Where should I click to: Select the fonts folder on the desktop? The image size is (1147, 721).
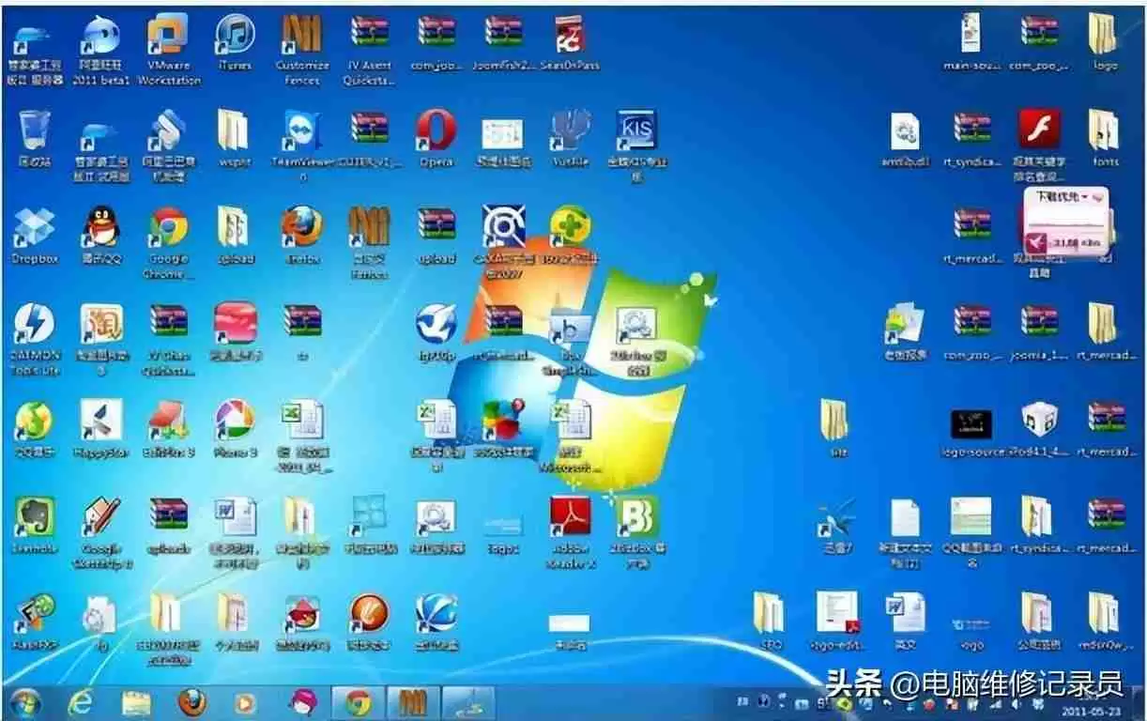[x=1105, y=131]
